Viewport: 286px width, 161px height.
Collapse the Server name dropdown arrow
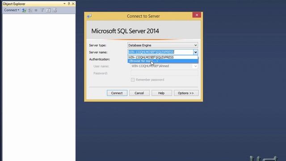[196, 52]
